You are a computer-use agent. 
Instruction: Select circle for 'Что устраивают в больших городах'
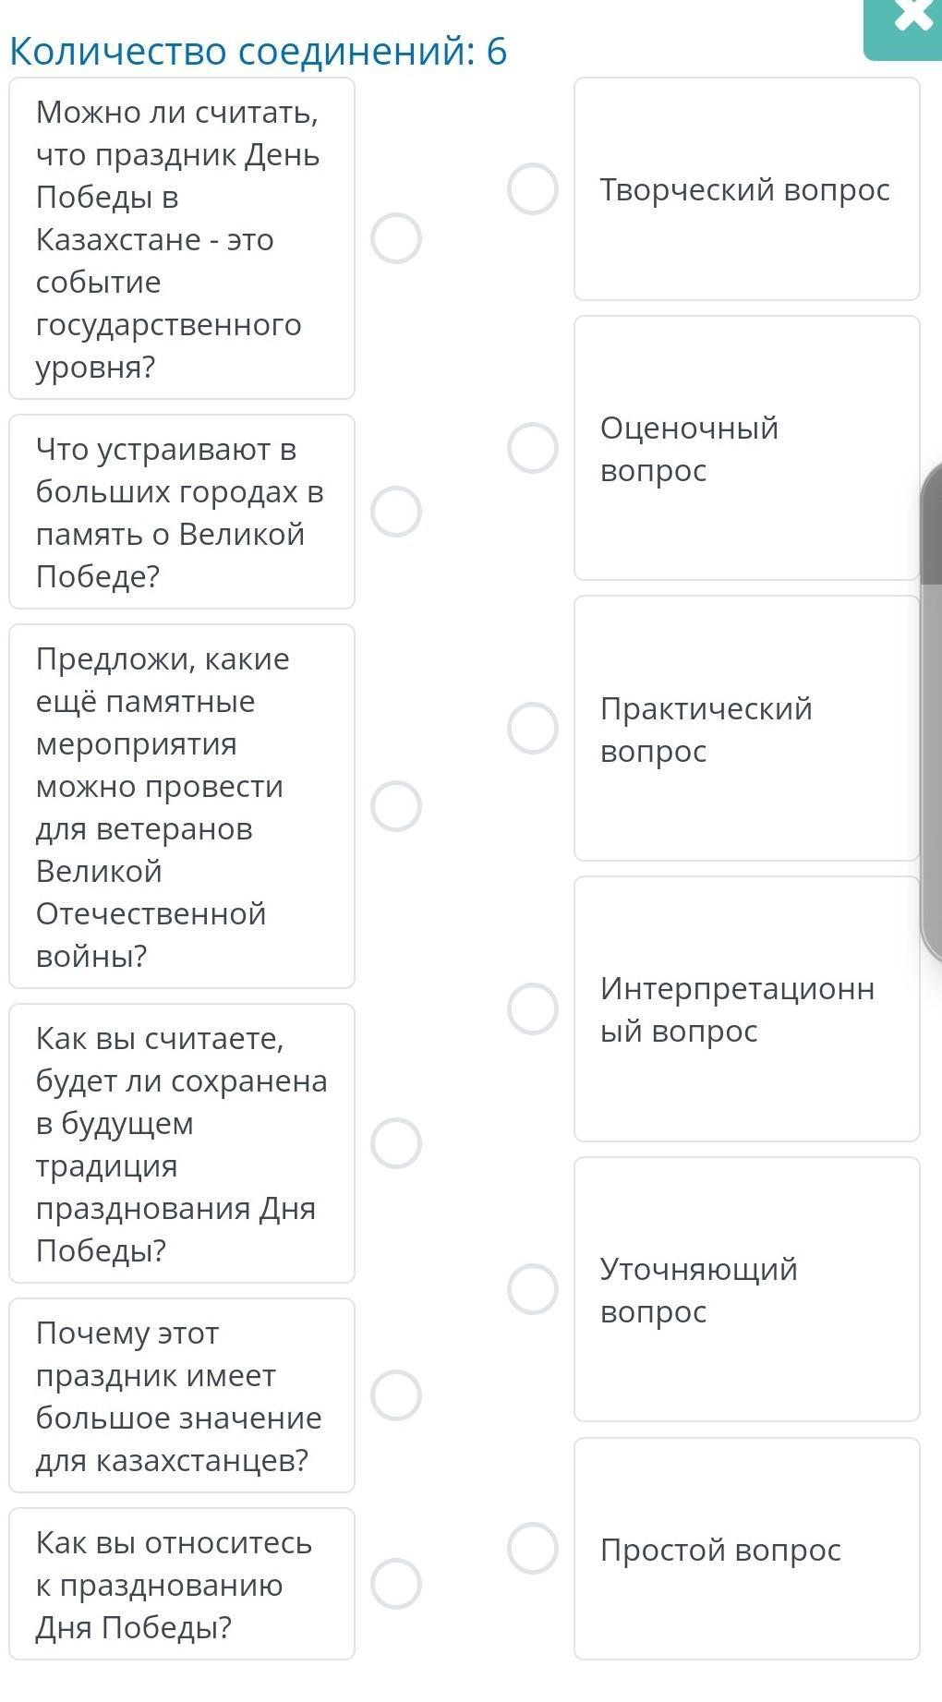[x=396, y=512]
